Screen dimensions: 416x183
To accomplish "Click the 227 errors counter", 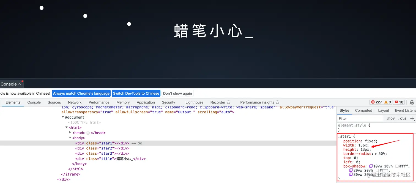I will point(376,102).
